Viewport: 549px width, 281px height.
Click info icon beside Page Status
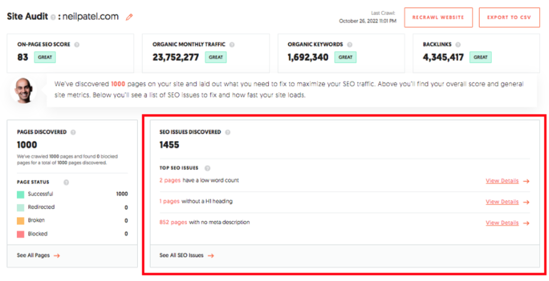coord(66,182)
